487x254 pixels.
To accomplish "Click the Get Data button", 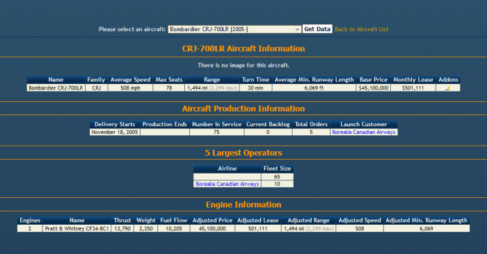I will point(317,29).
